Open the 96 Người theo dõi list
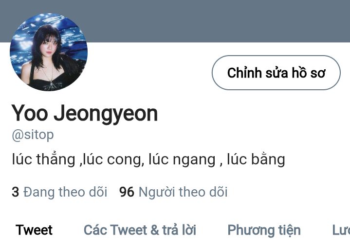 click(173, 192)
